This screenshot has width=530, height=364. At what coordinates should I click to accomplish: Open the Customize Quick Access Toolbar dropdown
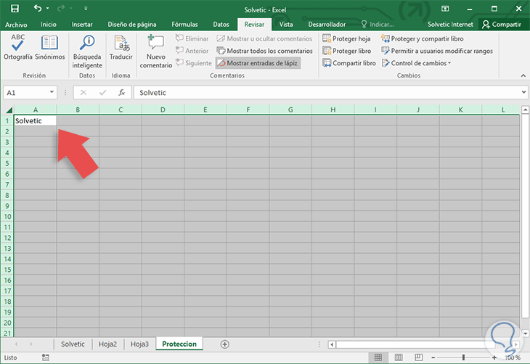[x=86, y=9]
